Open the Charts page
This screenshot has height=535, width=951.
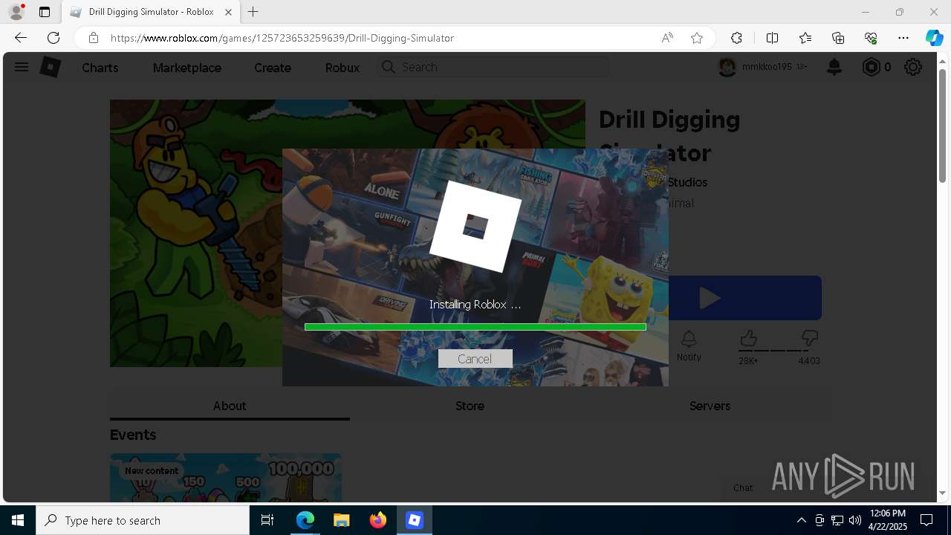(x=100, y=68)
